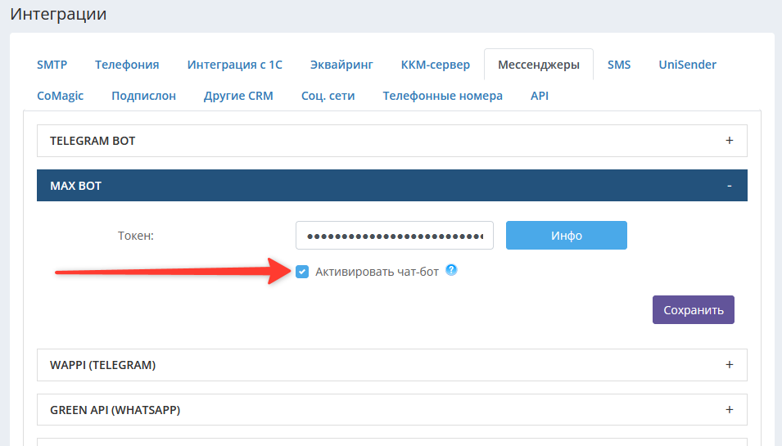Screen dimensions: 782x446
Task: Expand the TELEGRAM BOT section
Action: [391, 141]
